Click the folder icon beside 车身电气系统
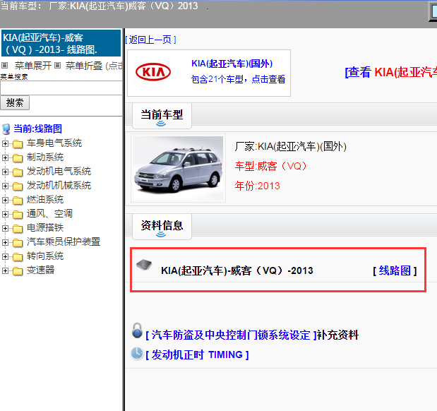This screenshot has height=411, width=437. [18, 144]
